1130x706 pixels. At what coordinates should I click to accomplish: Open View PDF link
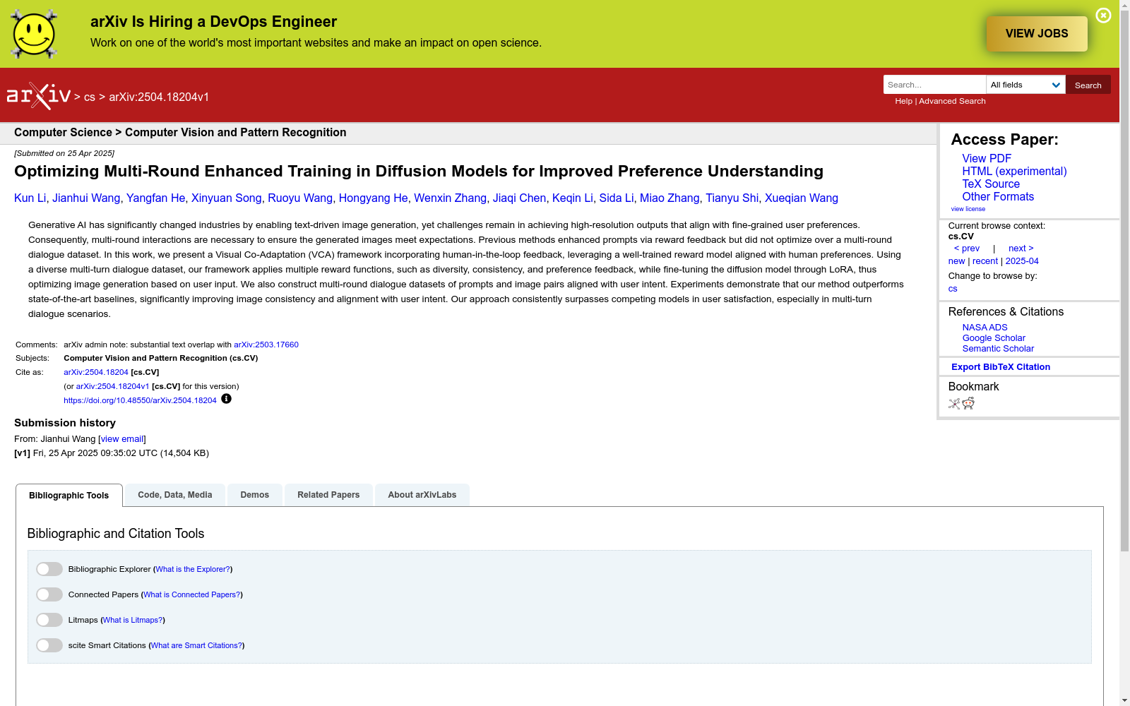987,159
